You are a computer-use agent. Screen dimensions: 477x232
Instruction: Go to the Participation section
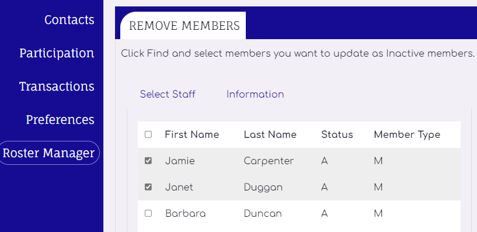pos(57,53)
